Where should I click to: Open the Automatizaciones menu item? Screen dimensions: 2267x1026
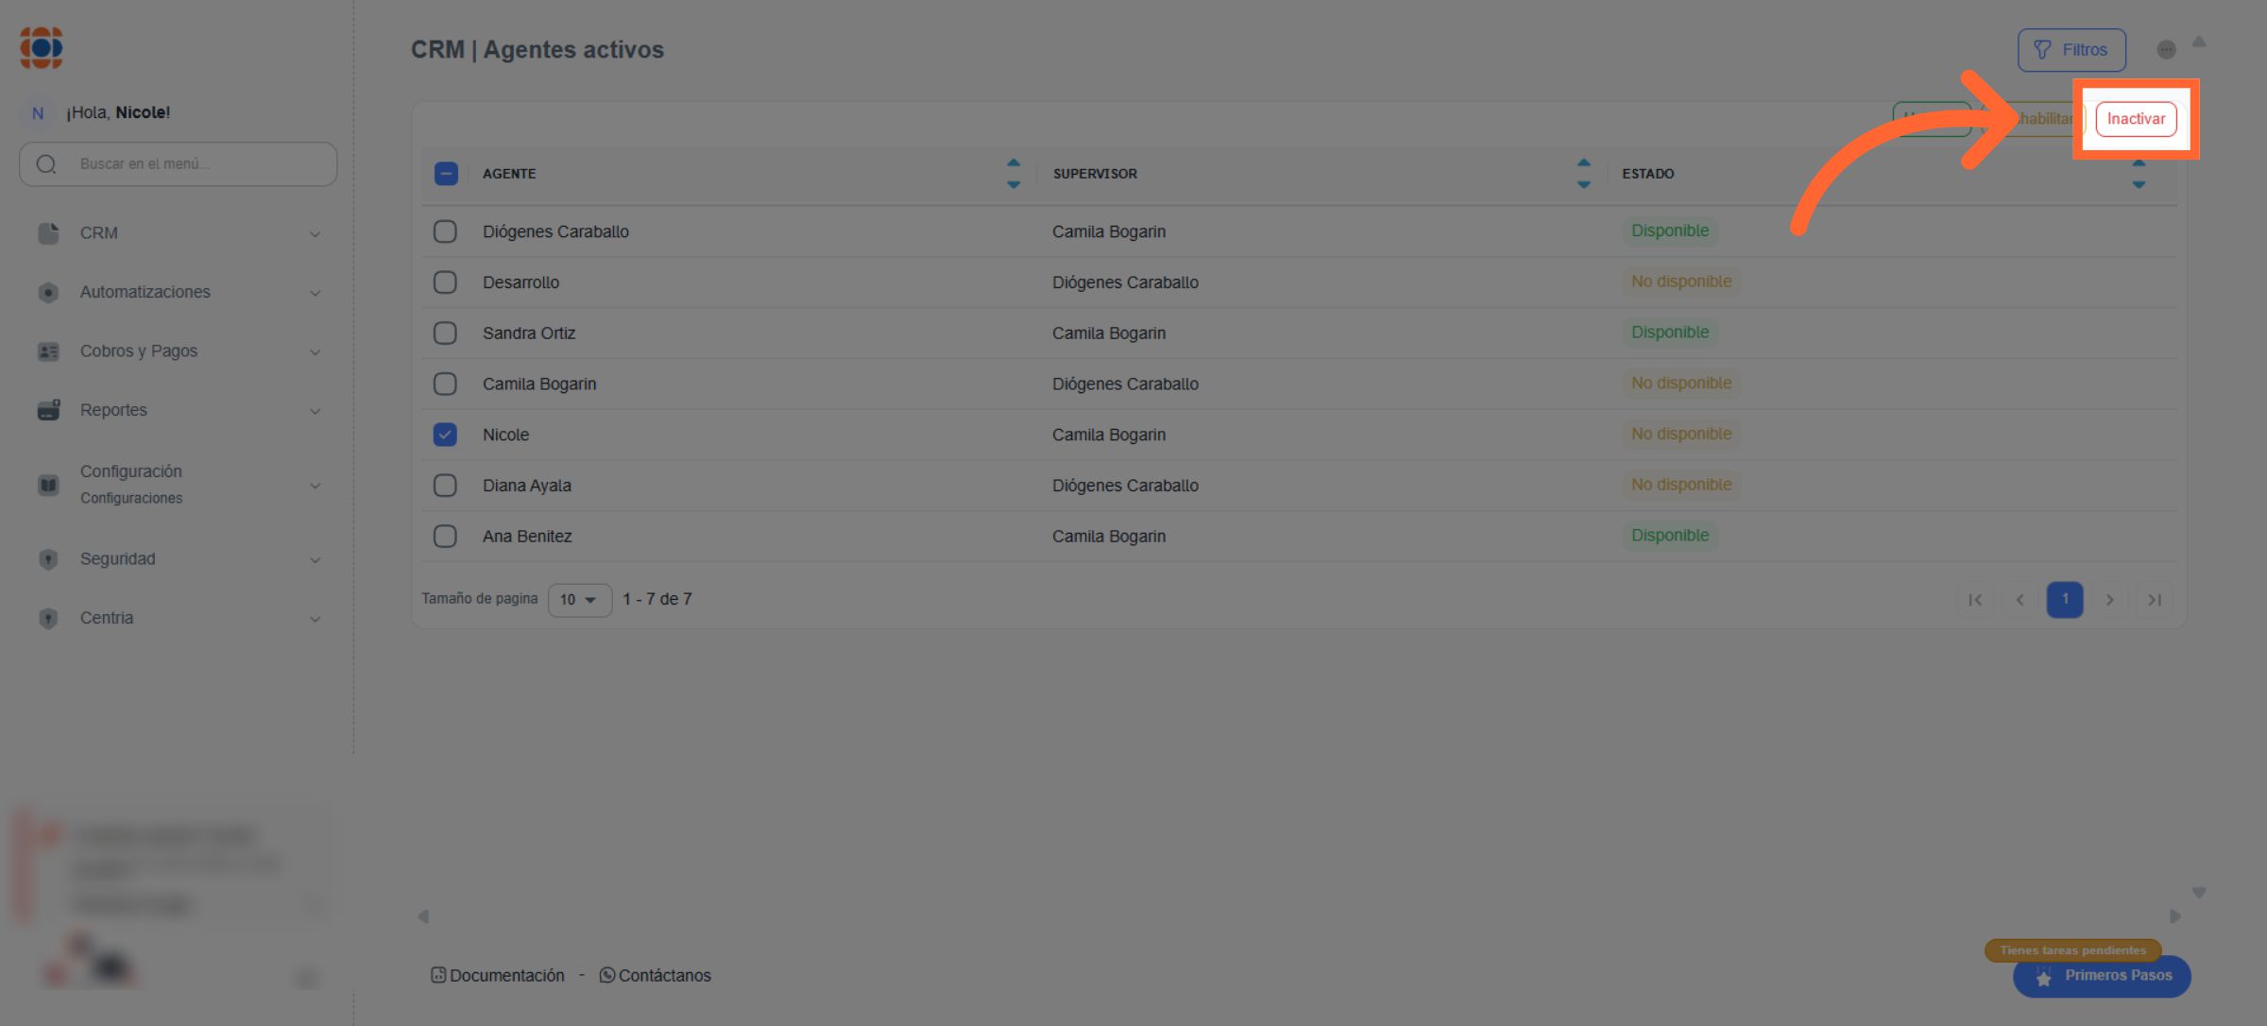click(145, 293)
